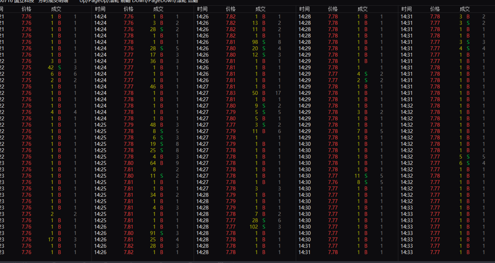Select the 成交 header above the 14:28 trade column

pos(363,9)
